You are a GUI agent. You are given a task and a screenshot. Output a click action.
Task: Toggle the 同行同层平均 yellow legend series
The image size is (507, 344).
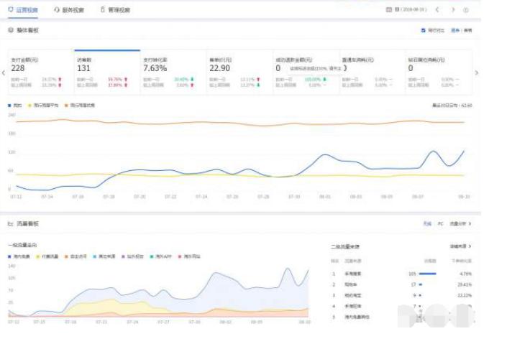(30, 105)
